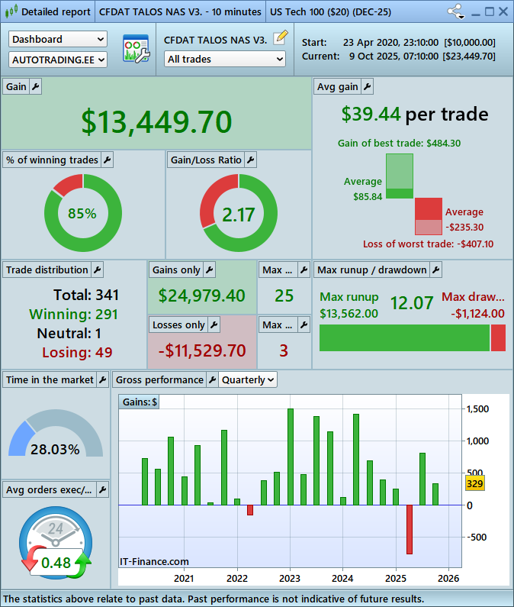
Task: Click wrench beside % of winning trades
Action: 107,160
